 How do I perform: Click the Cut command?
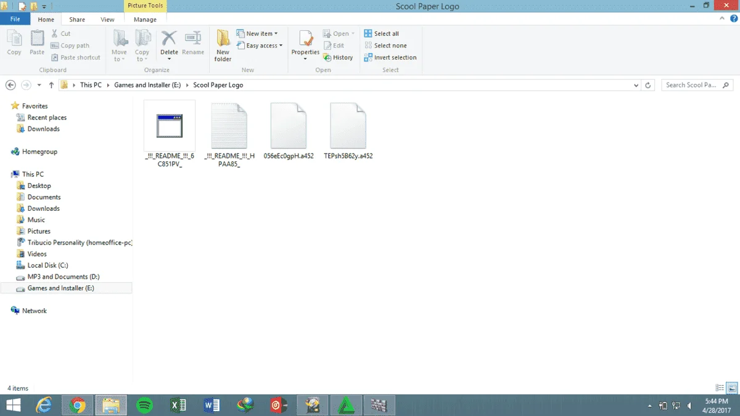[x=60, y=34]
